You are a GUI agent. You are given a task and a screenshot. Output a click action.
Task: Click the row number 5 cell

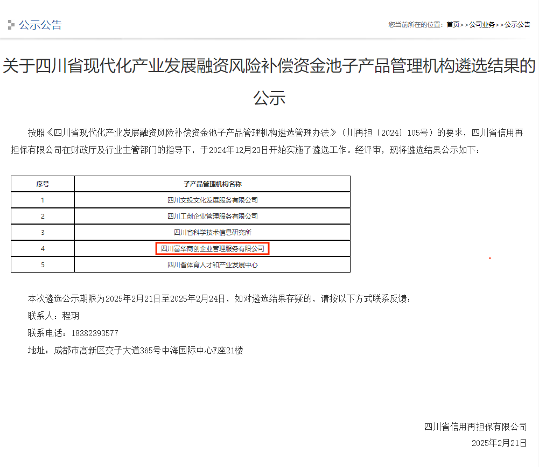(x=43, y=265)
